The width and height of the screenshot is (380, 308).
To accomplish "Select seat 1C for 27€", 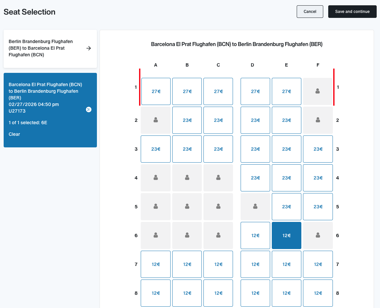I will [218, 91].
